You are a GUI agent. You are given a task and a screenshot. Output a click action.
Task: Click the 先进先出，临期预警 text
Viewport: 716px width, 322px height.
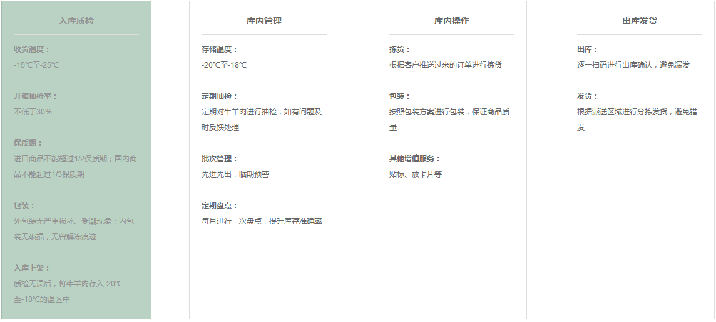[x=235, y=174]
